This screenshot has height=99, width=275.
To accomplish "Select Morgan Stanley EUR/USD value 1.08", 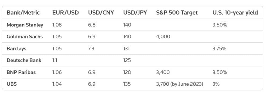I will pyautogui.click(x=57, y=25).
